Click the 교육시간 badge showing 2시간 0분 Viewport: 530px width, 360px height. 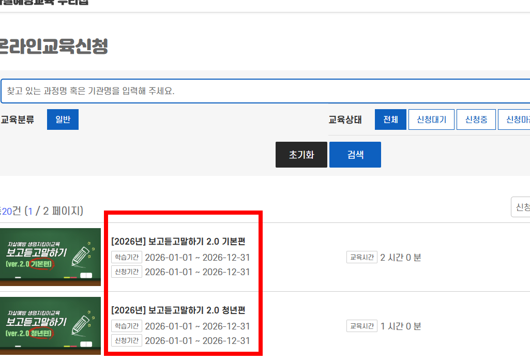pos(361,257)
